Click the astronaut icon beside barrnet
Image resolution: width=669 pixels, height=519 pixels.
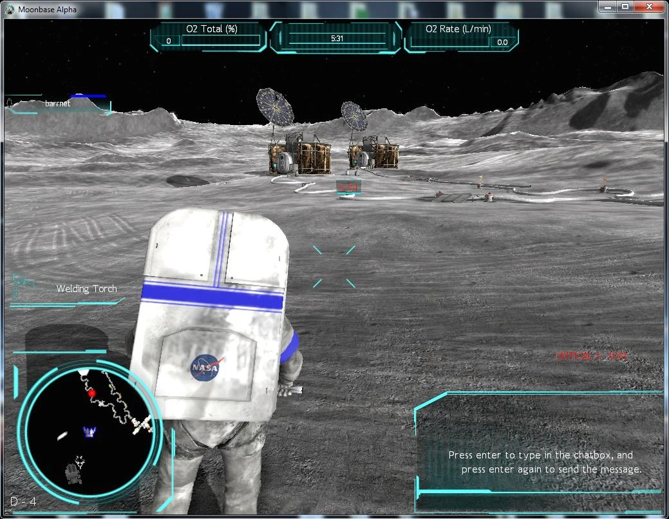pos(10,102)
